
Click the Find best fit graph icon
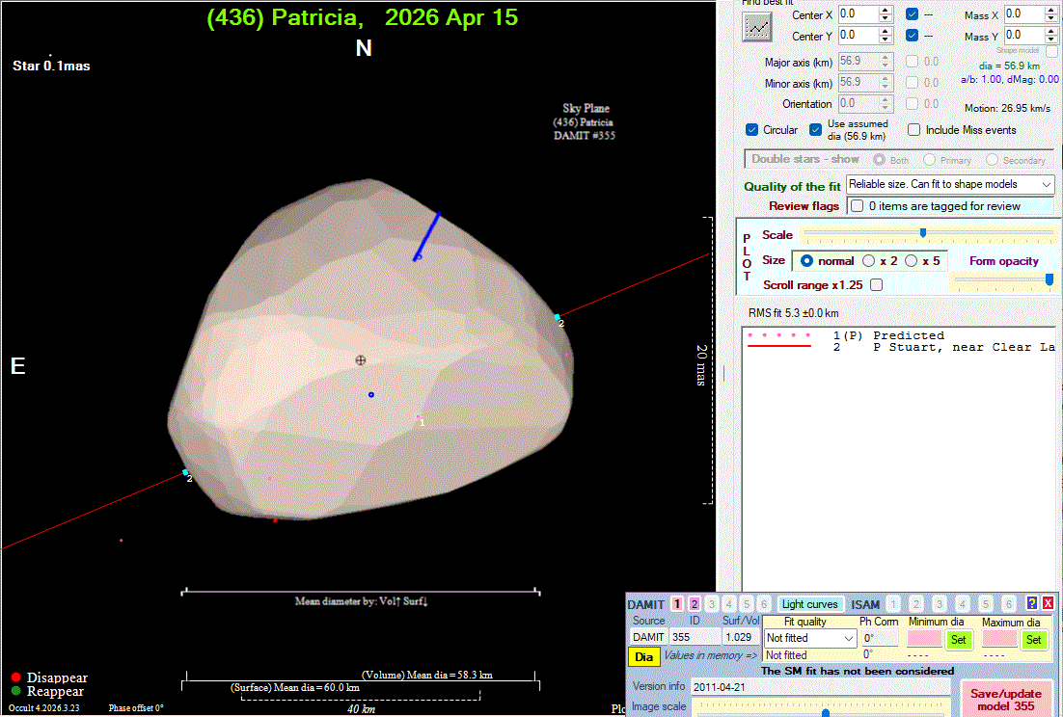point(757,27)
